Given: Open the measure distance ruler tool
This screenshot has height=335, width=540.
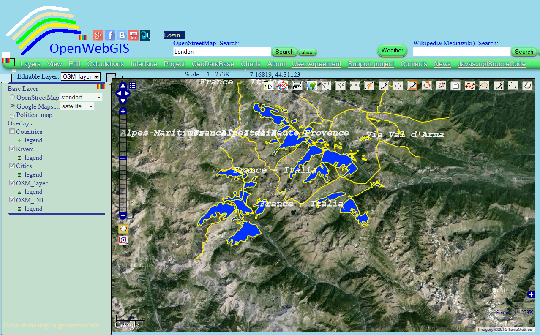Looking at the screenshot, I should (x=355, y=85).
